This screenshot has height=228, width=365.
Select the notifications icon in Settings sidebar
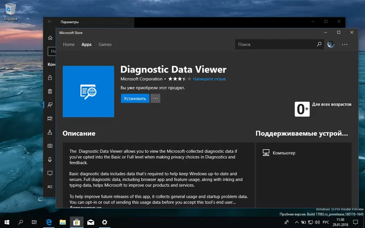[50, 173]
